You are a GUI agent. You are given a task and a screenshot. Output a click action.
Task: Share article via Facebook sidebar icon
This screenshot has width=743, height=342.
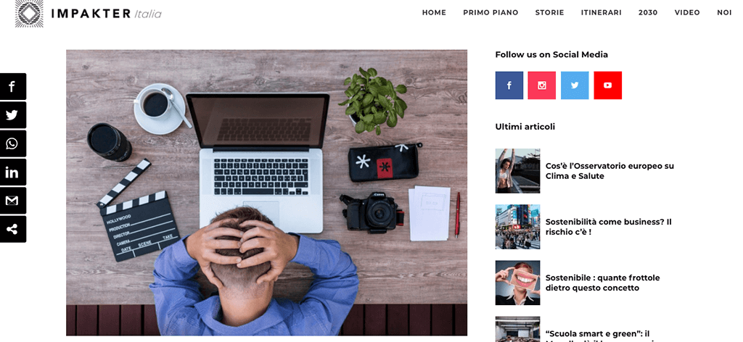(x=13, y=86)
